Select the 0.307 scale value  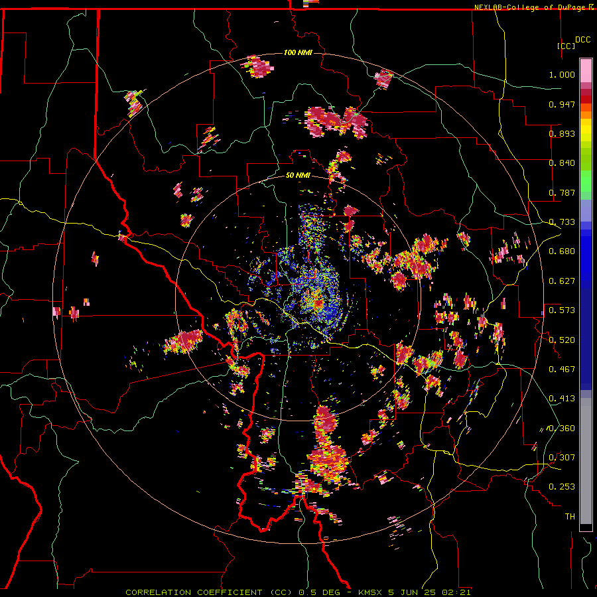click(562, 458)
